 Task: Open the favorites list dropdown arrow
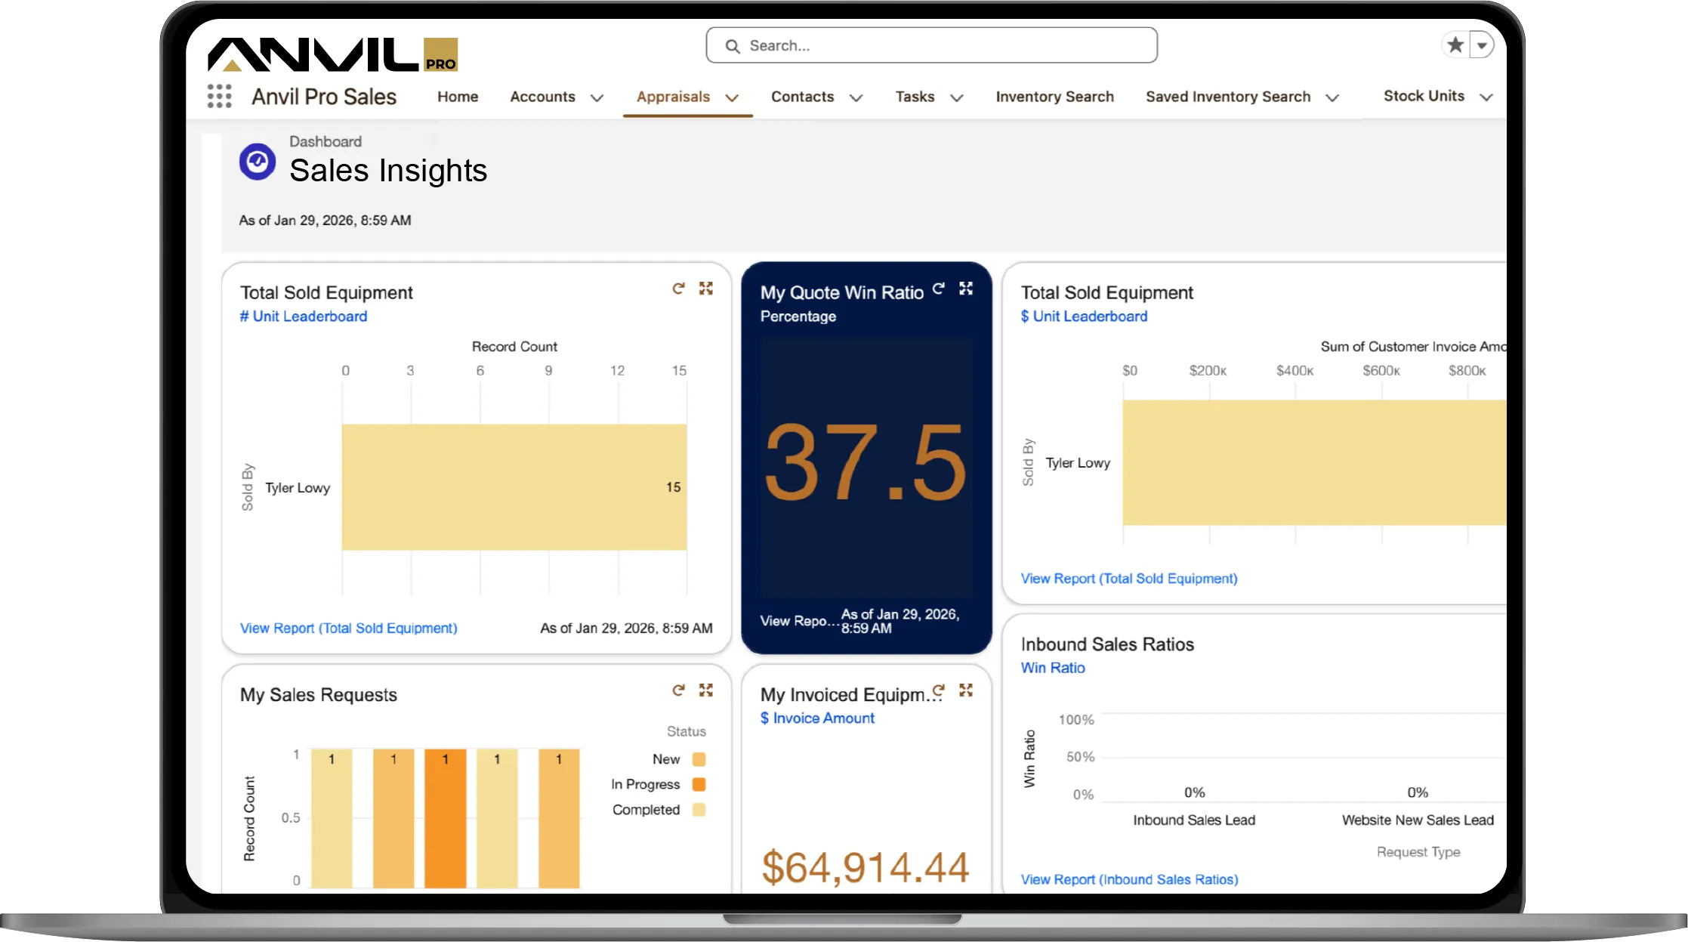(1482, 45)
